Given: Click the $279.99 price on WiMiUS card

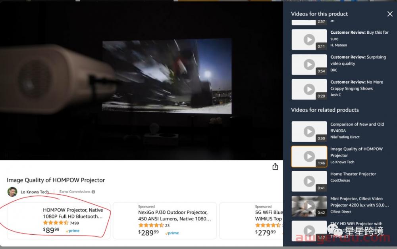Looking at the screenshot, I should pos(265,233).
